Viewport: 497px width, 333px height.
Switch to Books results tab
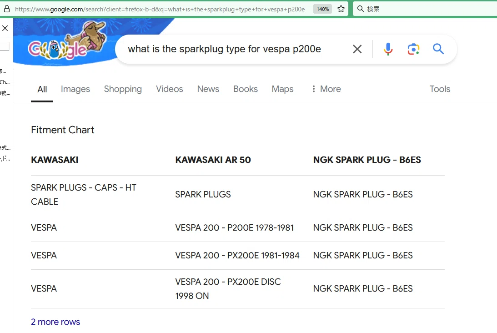pos(246,89)
